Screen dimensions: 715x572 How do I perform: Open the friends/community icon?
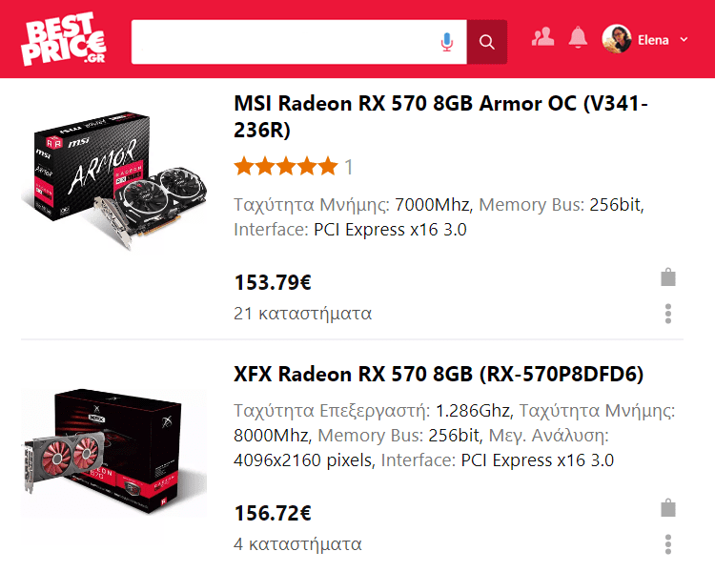[542, 37]
